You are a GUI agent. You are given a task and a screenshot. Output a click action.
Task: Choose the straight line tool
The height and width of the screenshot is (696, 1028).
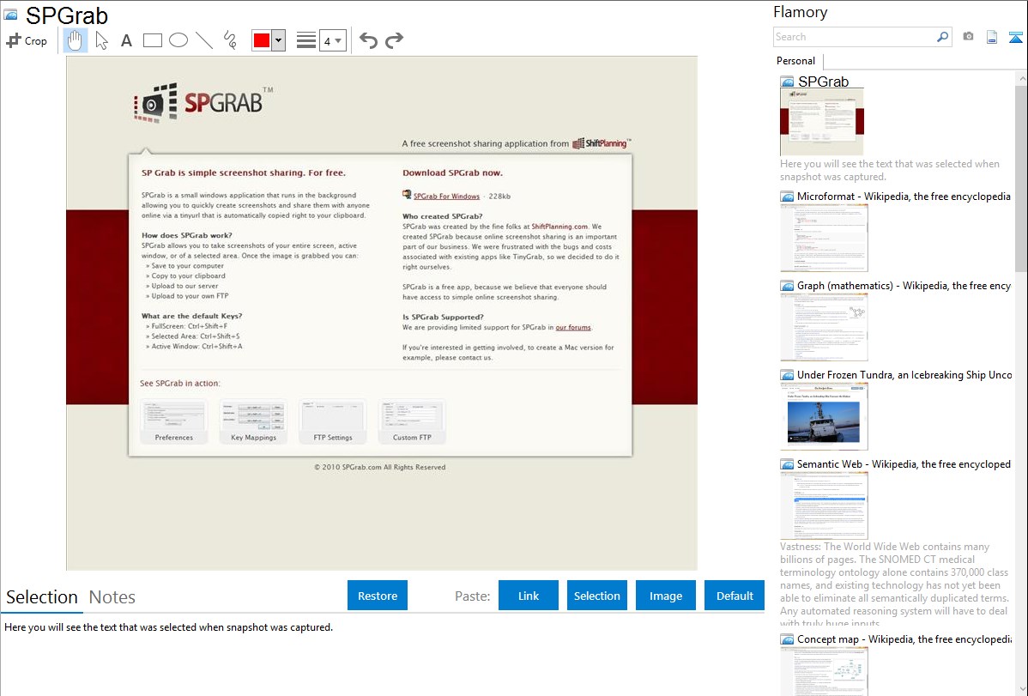coord(204,40)
